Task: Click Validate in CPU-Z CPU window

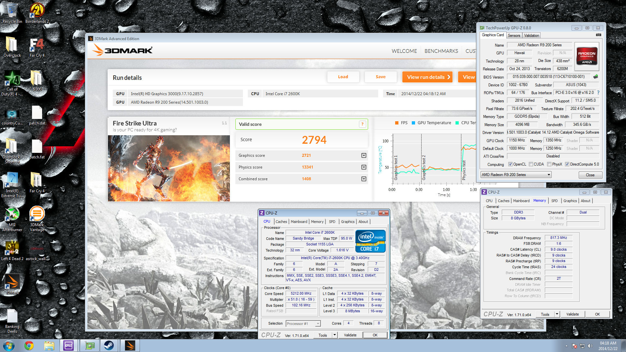Action: point(350,335)
